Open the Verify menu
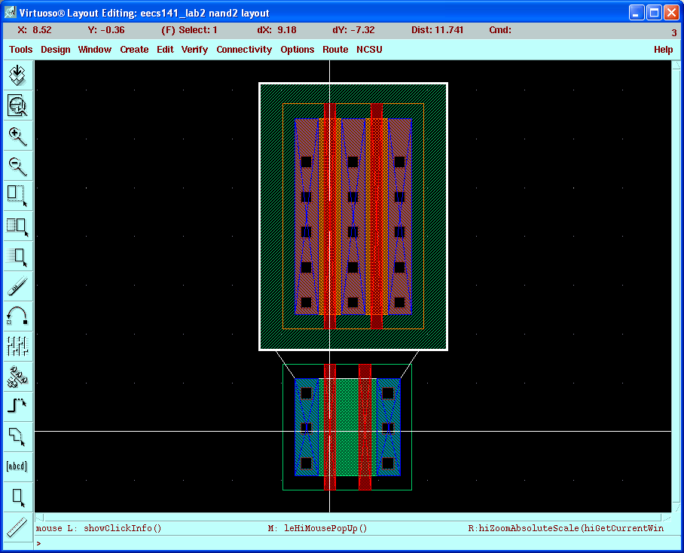This screenshot has width=684, height=553. (x=194, y=50)
